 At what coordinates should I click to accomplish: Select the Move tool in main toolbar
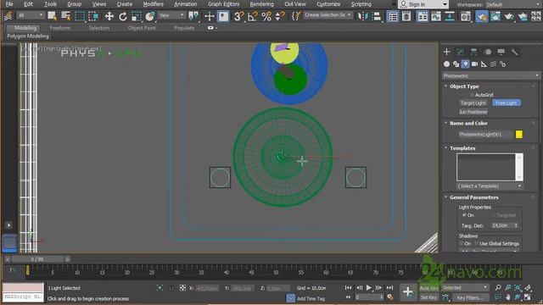pyautogui.click(x=109, y=16)
